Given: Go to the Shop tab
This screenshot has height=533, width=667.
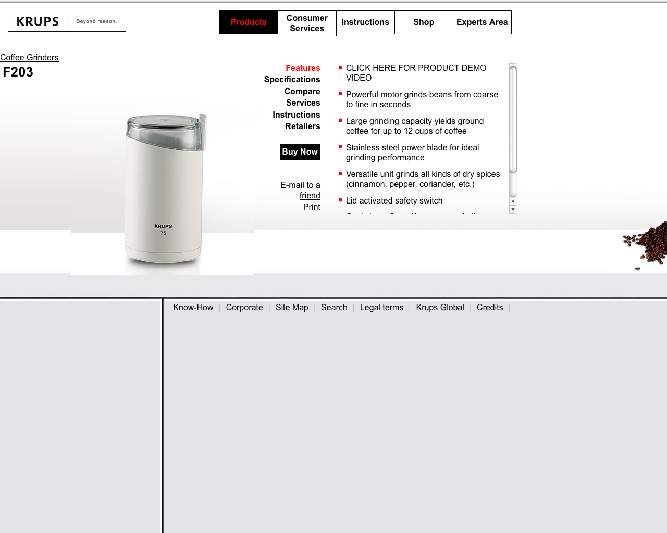Looking at the screenshot, I should (x=424, y=22).
